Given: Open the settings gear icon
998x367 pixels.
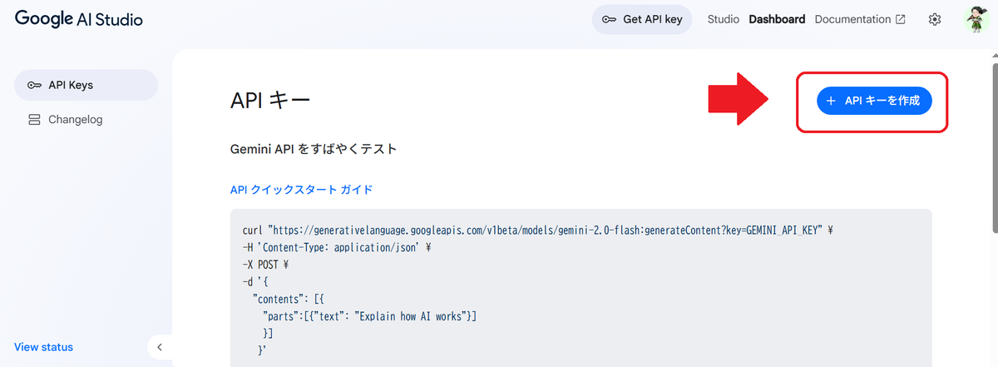Looking at the screenshot, I should pos(935,19).
